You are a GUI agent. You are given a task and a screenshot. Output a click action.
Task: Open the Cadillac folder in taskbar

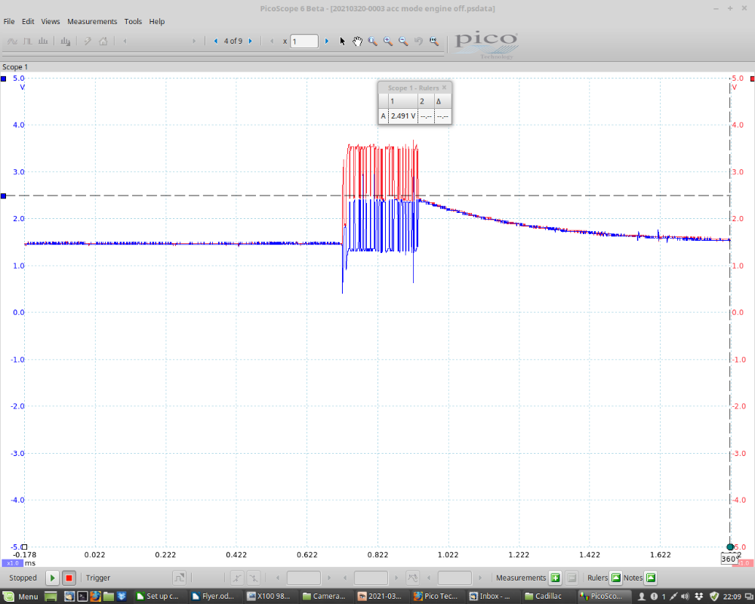pyautogui.click(x=543, y=596)
